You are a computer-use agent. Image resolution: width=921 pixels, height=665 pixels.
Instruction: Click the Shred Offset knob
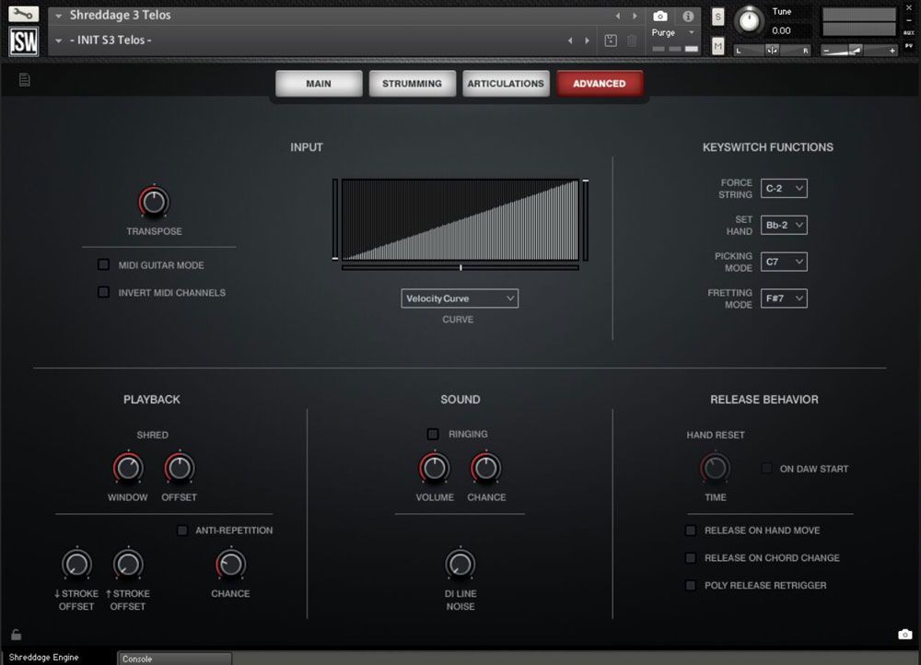click(x=180, y=468)
